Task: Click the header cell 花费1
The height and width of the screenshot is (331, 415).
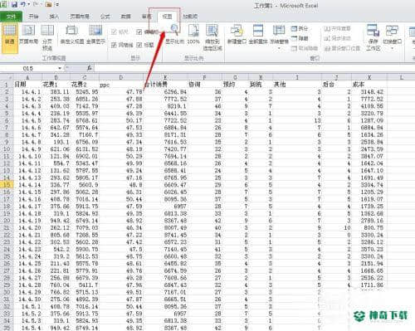Action: [56, 85]
